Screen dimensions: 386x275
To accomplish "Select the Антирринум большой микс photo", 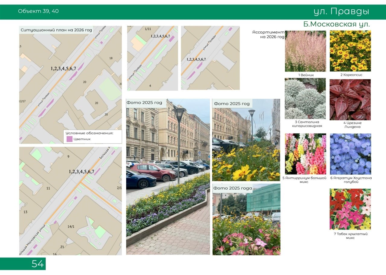I will (x=305, y=154).
